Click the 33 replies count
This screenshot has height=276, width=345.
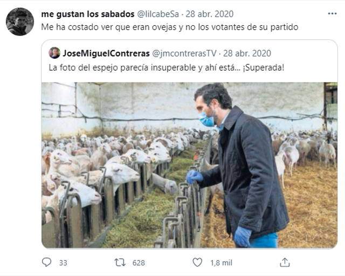pos(63,263)
